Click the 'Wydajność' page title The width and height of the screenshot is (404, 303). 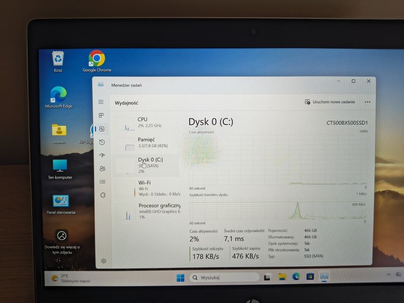pyautogui.click(x=126, y=103)
